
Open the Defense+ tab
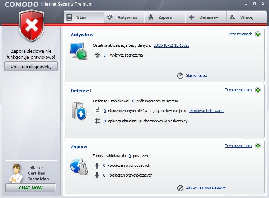pyautogui.click(x=206, y=17)
